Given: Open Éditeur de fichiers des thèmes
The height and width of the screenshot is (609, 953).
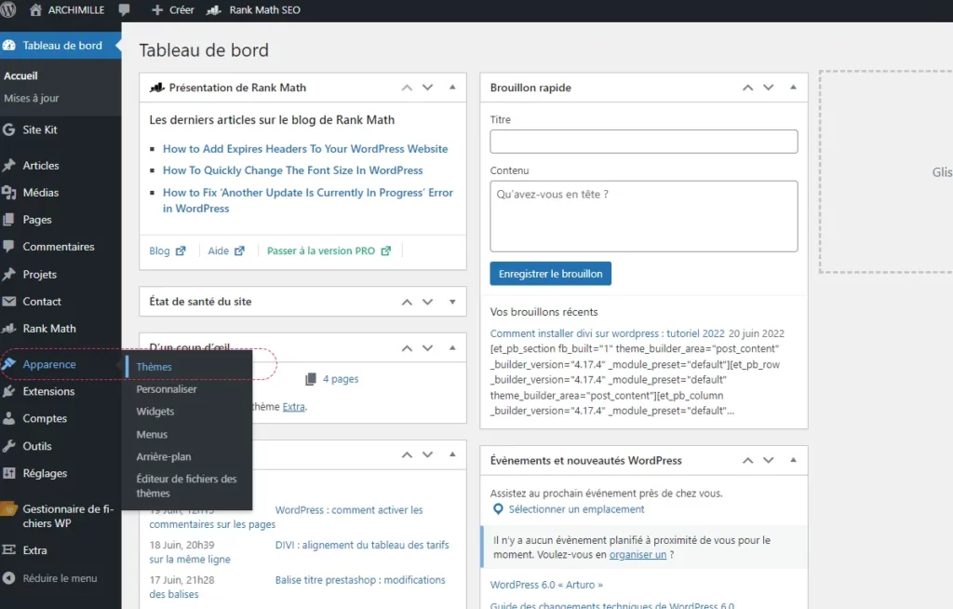Looking at the screenshot, I should (x=186, y=486).
